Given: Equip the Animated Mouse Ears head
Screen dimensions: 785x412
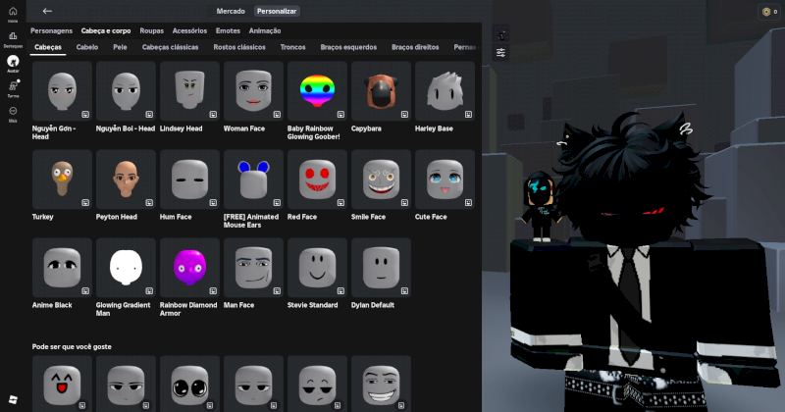Looking at the screenshot, I should pyautogui.click(x=253, y=180).
